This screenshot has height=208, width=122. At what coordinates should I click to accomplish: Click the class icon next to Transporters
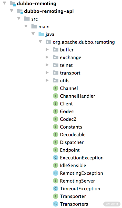56,204
